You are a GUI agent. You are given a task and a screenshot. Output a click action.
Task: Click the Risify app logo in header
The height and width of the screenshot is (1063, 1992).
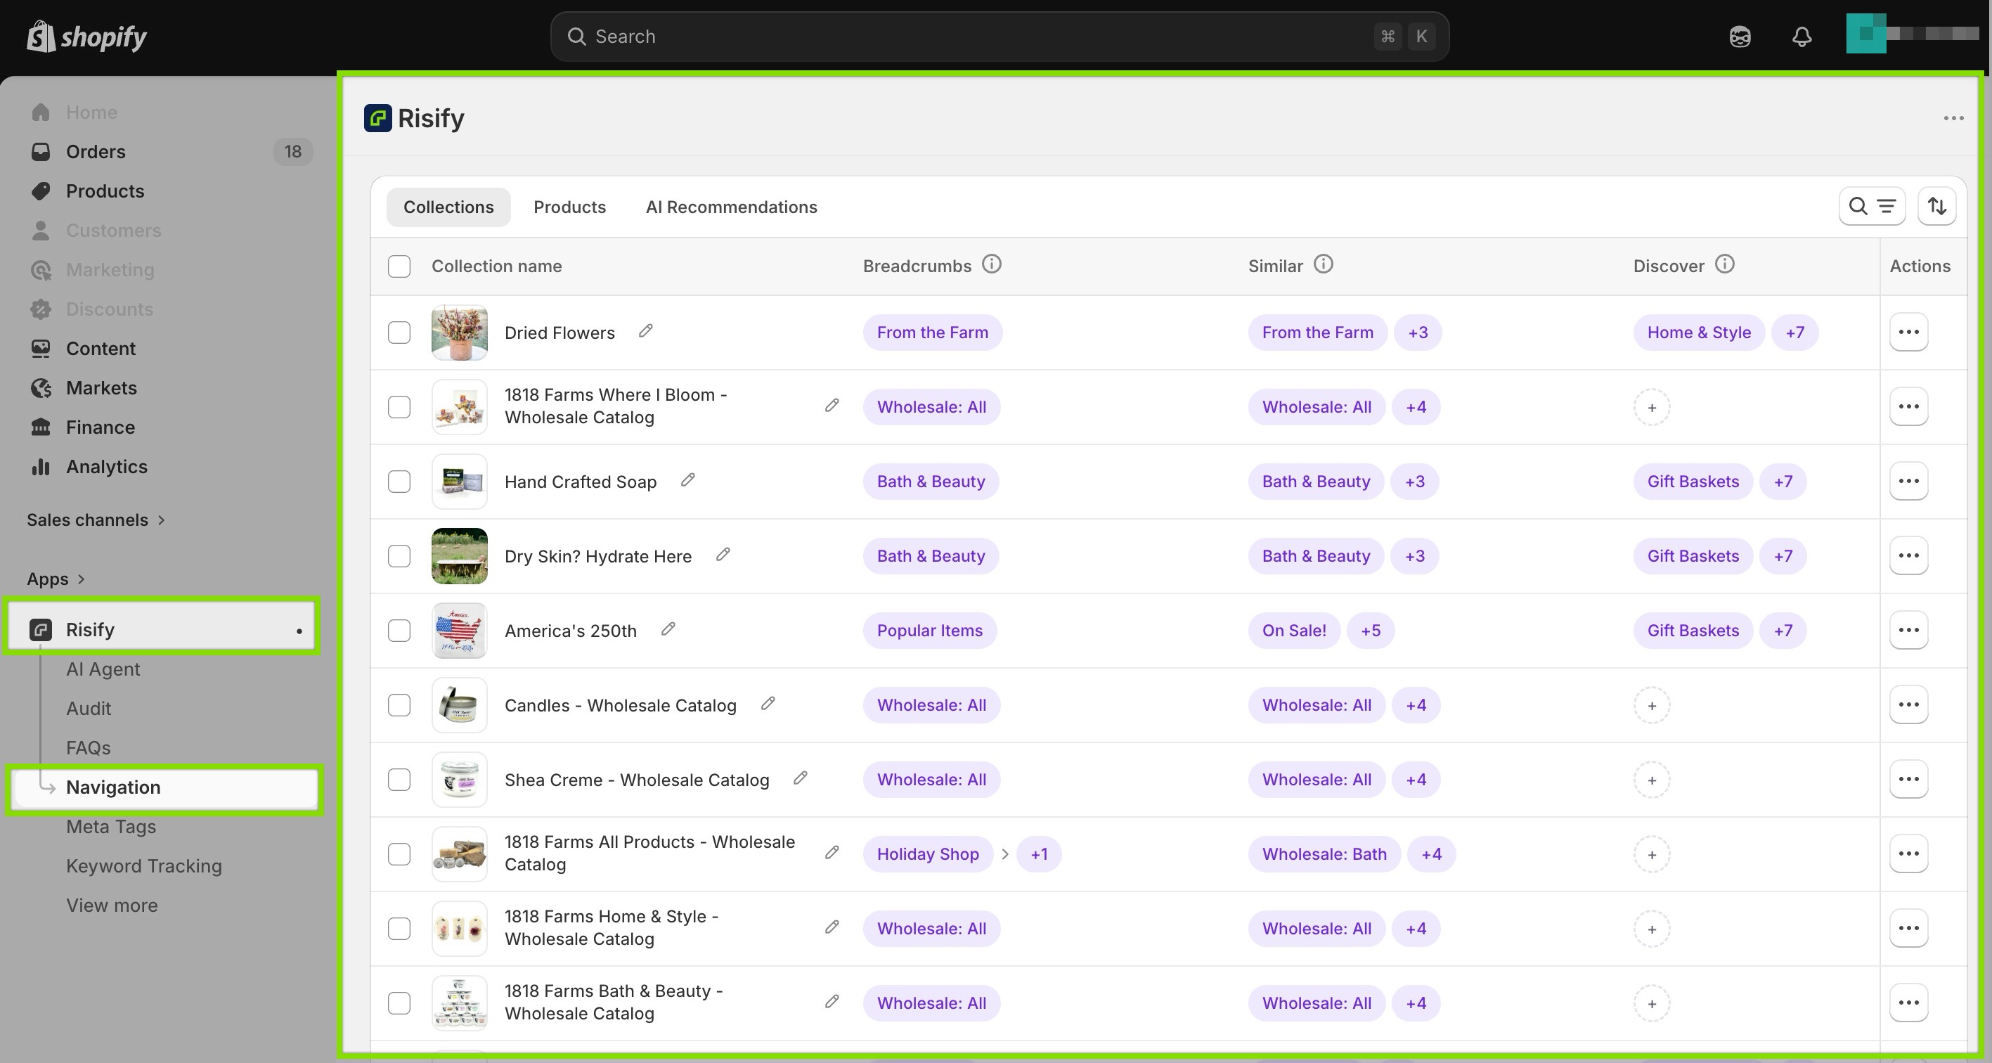tap(377, 118)
